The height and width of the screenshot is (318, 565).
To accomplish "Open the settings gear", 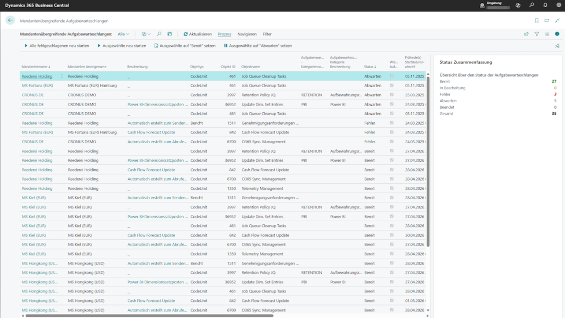I will pos(559,5).
